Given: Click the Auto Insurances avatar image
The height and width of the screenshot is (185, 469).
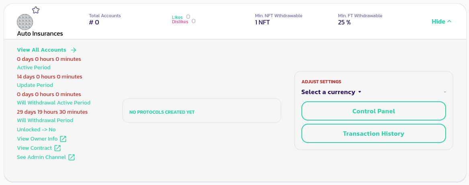Looking at the screenshot, I should (x=25, y=22).
